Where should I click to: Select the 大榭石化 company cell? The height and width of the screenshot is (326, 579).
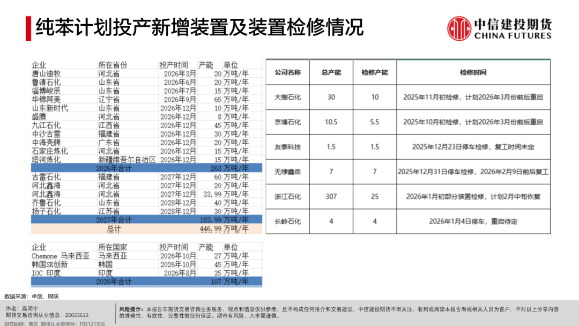288,97
